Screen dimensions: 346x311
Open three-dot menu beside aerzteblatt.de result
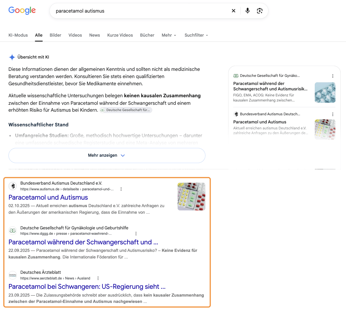click(98, 278)
